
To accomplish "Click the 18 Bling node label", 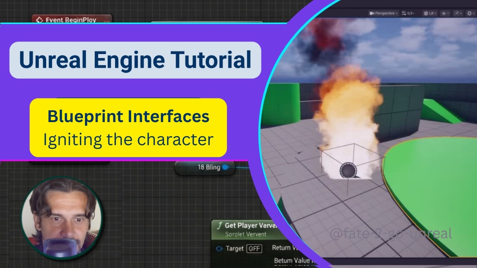I will pyautogui.click(x=209, y=167).
